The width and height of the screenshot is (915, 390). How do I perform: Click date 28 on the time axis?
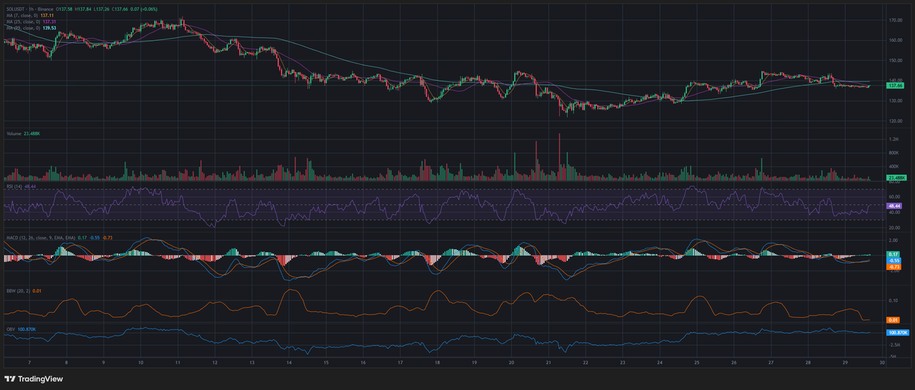click(808, 363)
